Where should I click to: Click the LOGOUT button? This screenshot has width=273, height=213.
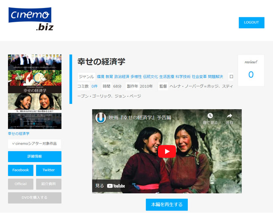click(252, 22)
